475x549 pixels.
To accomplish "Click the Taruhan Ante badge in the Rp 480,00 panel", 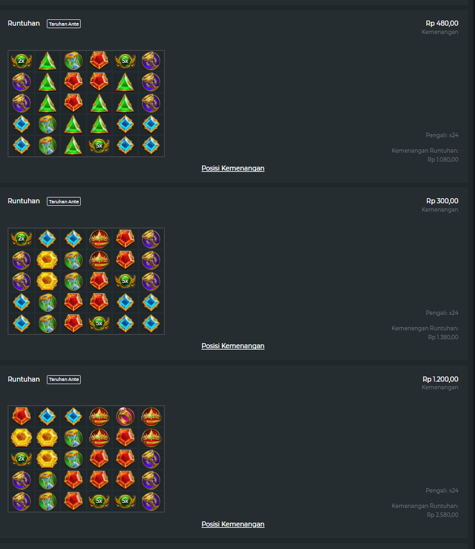I will [63, 24].
